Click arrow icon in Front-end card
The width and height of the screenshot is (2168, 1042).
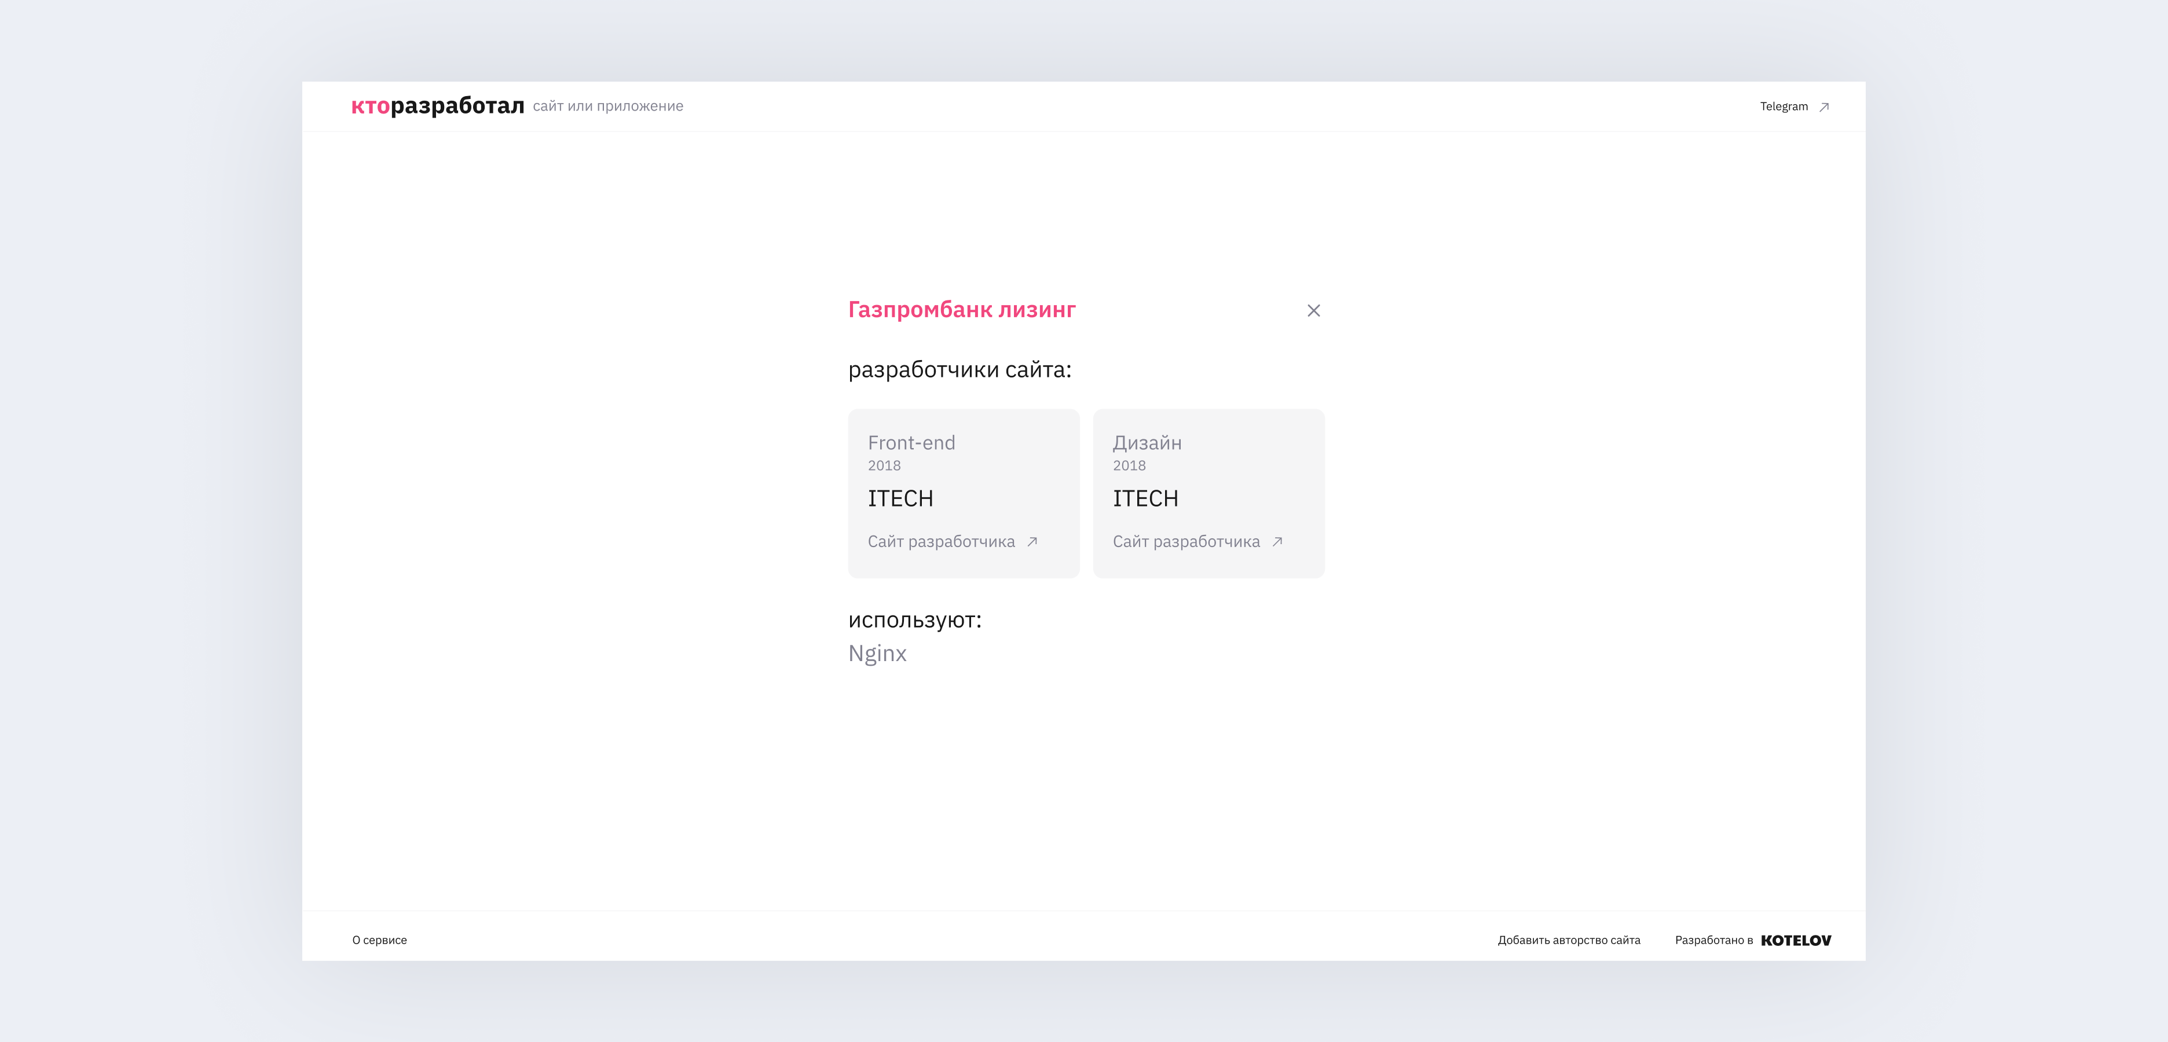click(x=1032, y=542)
